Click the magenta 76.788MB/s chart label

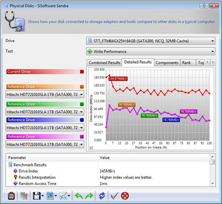188,112
